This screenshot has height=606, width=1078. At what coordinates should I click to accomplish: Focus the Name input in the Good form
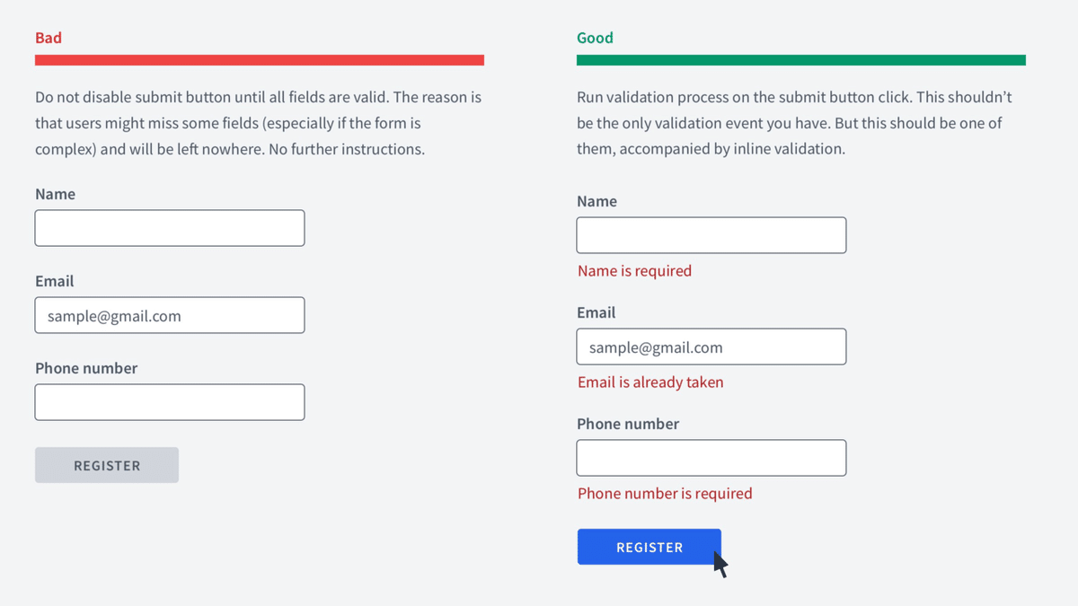[711, 235]
